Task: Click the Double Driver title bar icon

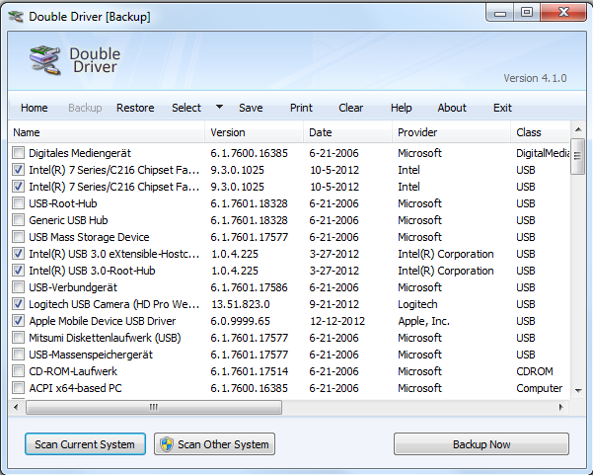Action: click(x=16, y=17)
